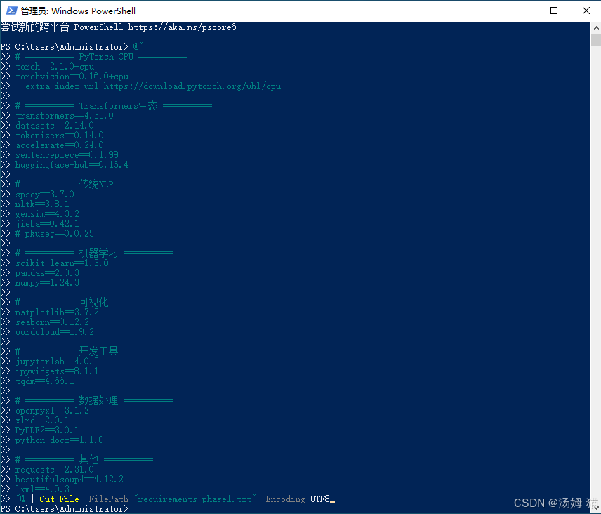This screenshot has width=601, height=514.
Task: Click the '-FilePath' parameter text
Action: click(x=106, y=499)
